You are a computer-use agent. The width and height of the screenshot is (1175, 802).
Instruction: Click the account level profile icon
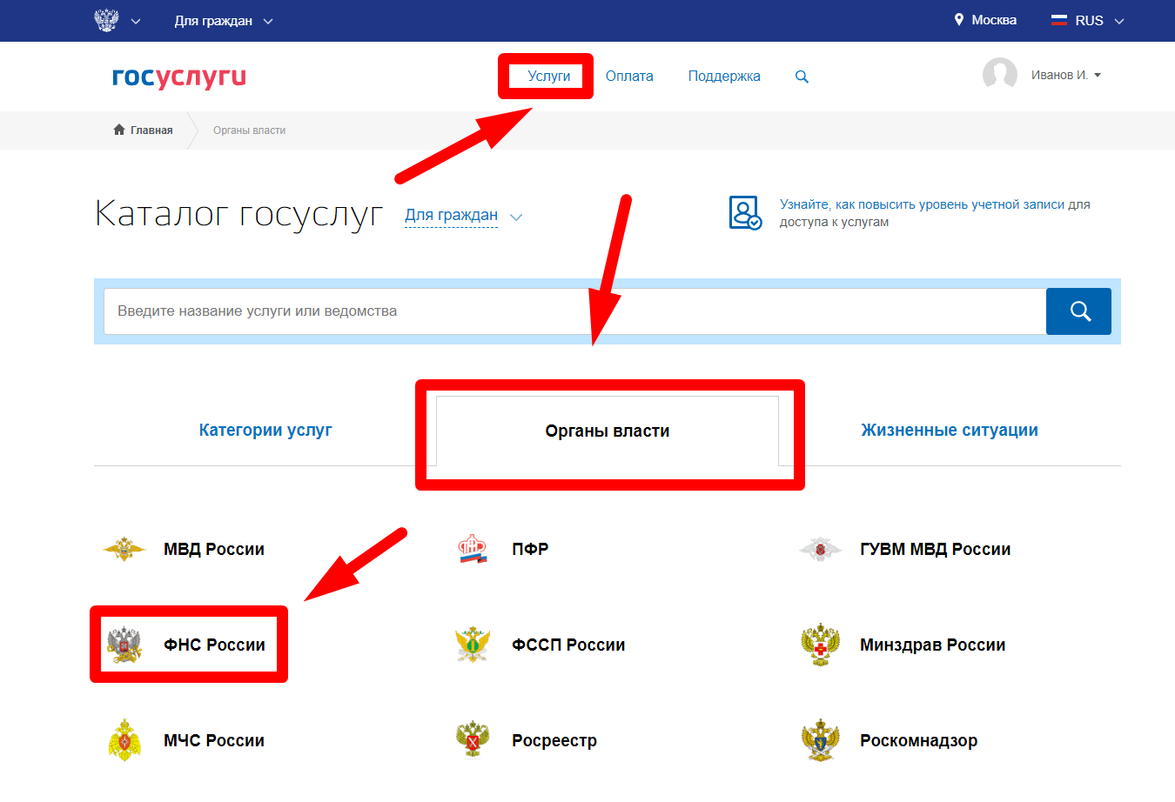click(745, 213)
